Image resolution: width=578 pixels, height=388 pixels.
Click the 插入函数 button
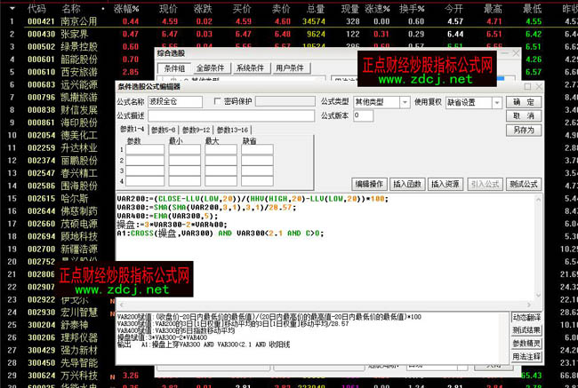[x=406, y=184]
